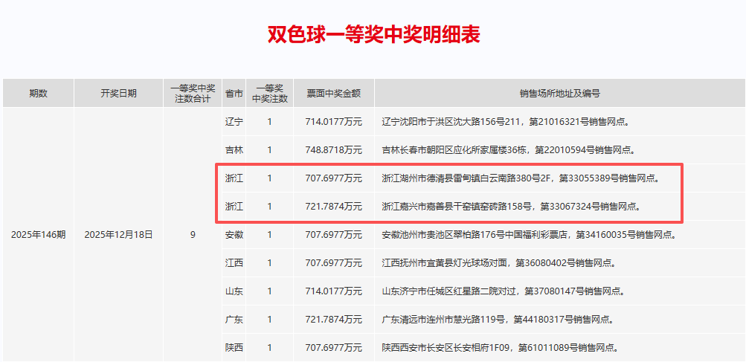
Task: Select the 省市 column header
Action: click(x=234, y=93)
